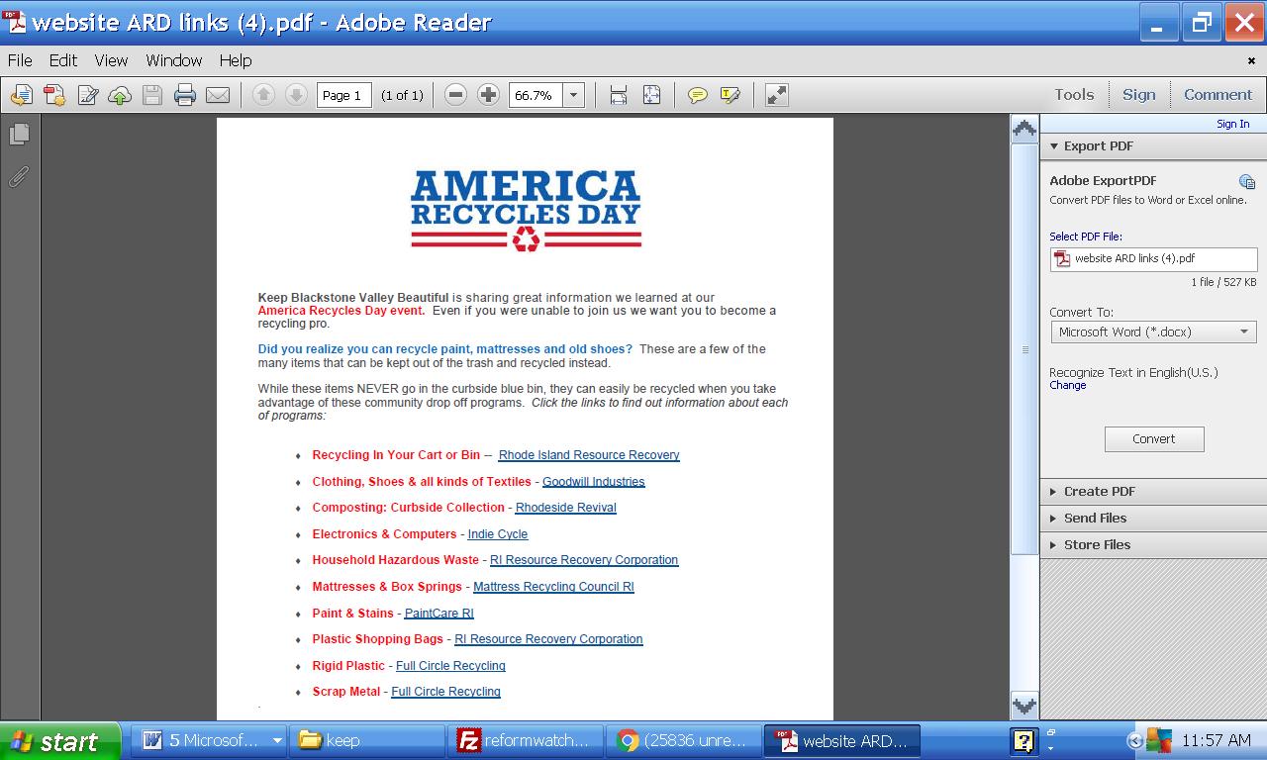This screenshot has width=1267, height=760.
Task: Click the email envelope icon
Action: (x=218, y=95)
